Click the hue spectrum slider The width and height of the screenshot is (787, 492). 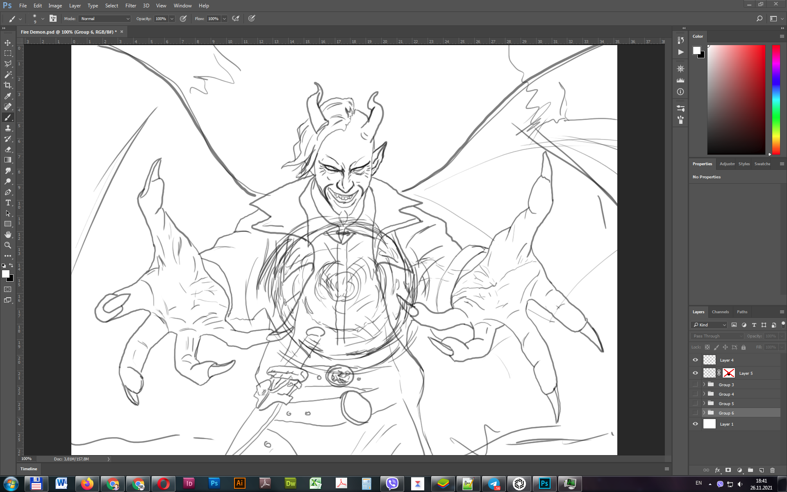click(776, 100)
